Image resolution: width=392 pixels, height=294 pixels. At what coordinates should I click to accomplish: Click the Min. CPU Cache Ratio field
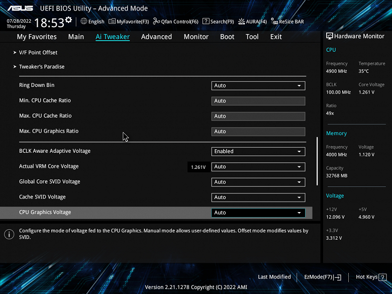pos(258,101)
